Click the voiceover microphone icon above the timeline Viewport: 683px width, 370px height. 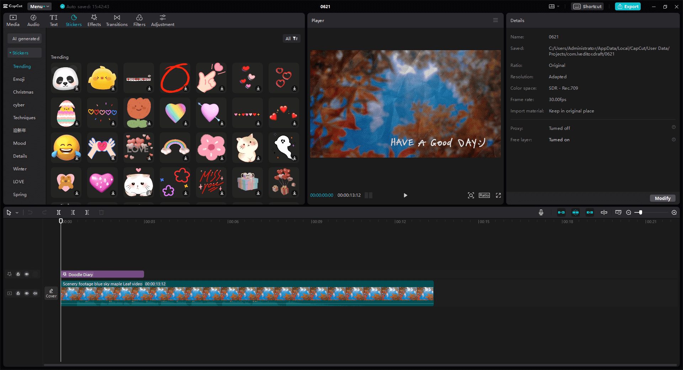pos(540,212)
